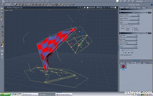The width and height of the screenshot is (153, 96).
Task: Select Bend and Twist axis X radio
Action: point(125,50)
